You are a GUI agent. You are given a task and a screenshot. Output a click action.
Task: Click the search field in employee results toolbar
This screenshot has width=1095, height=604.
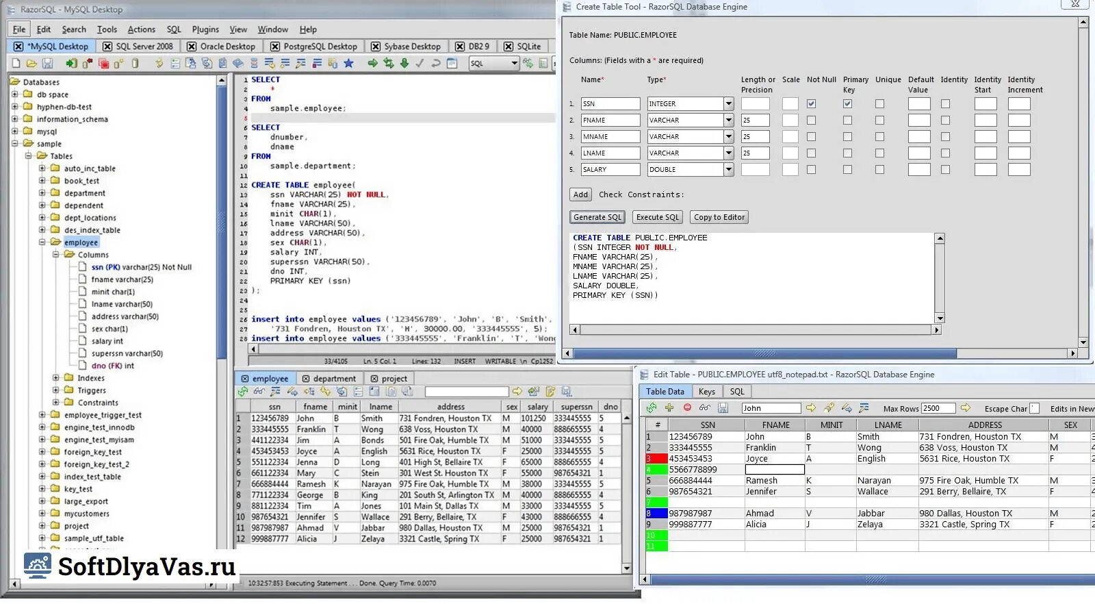click(467, 392)
